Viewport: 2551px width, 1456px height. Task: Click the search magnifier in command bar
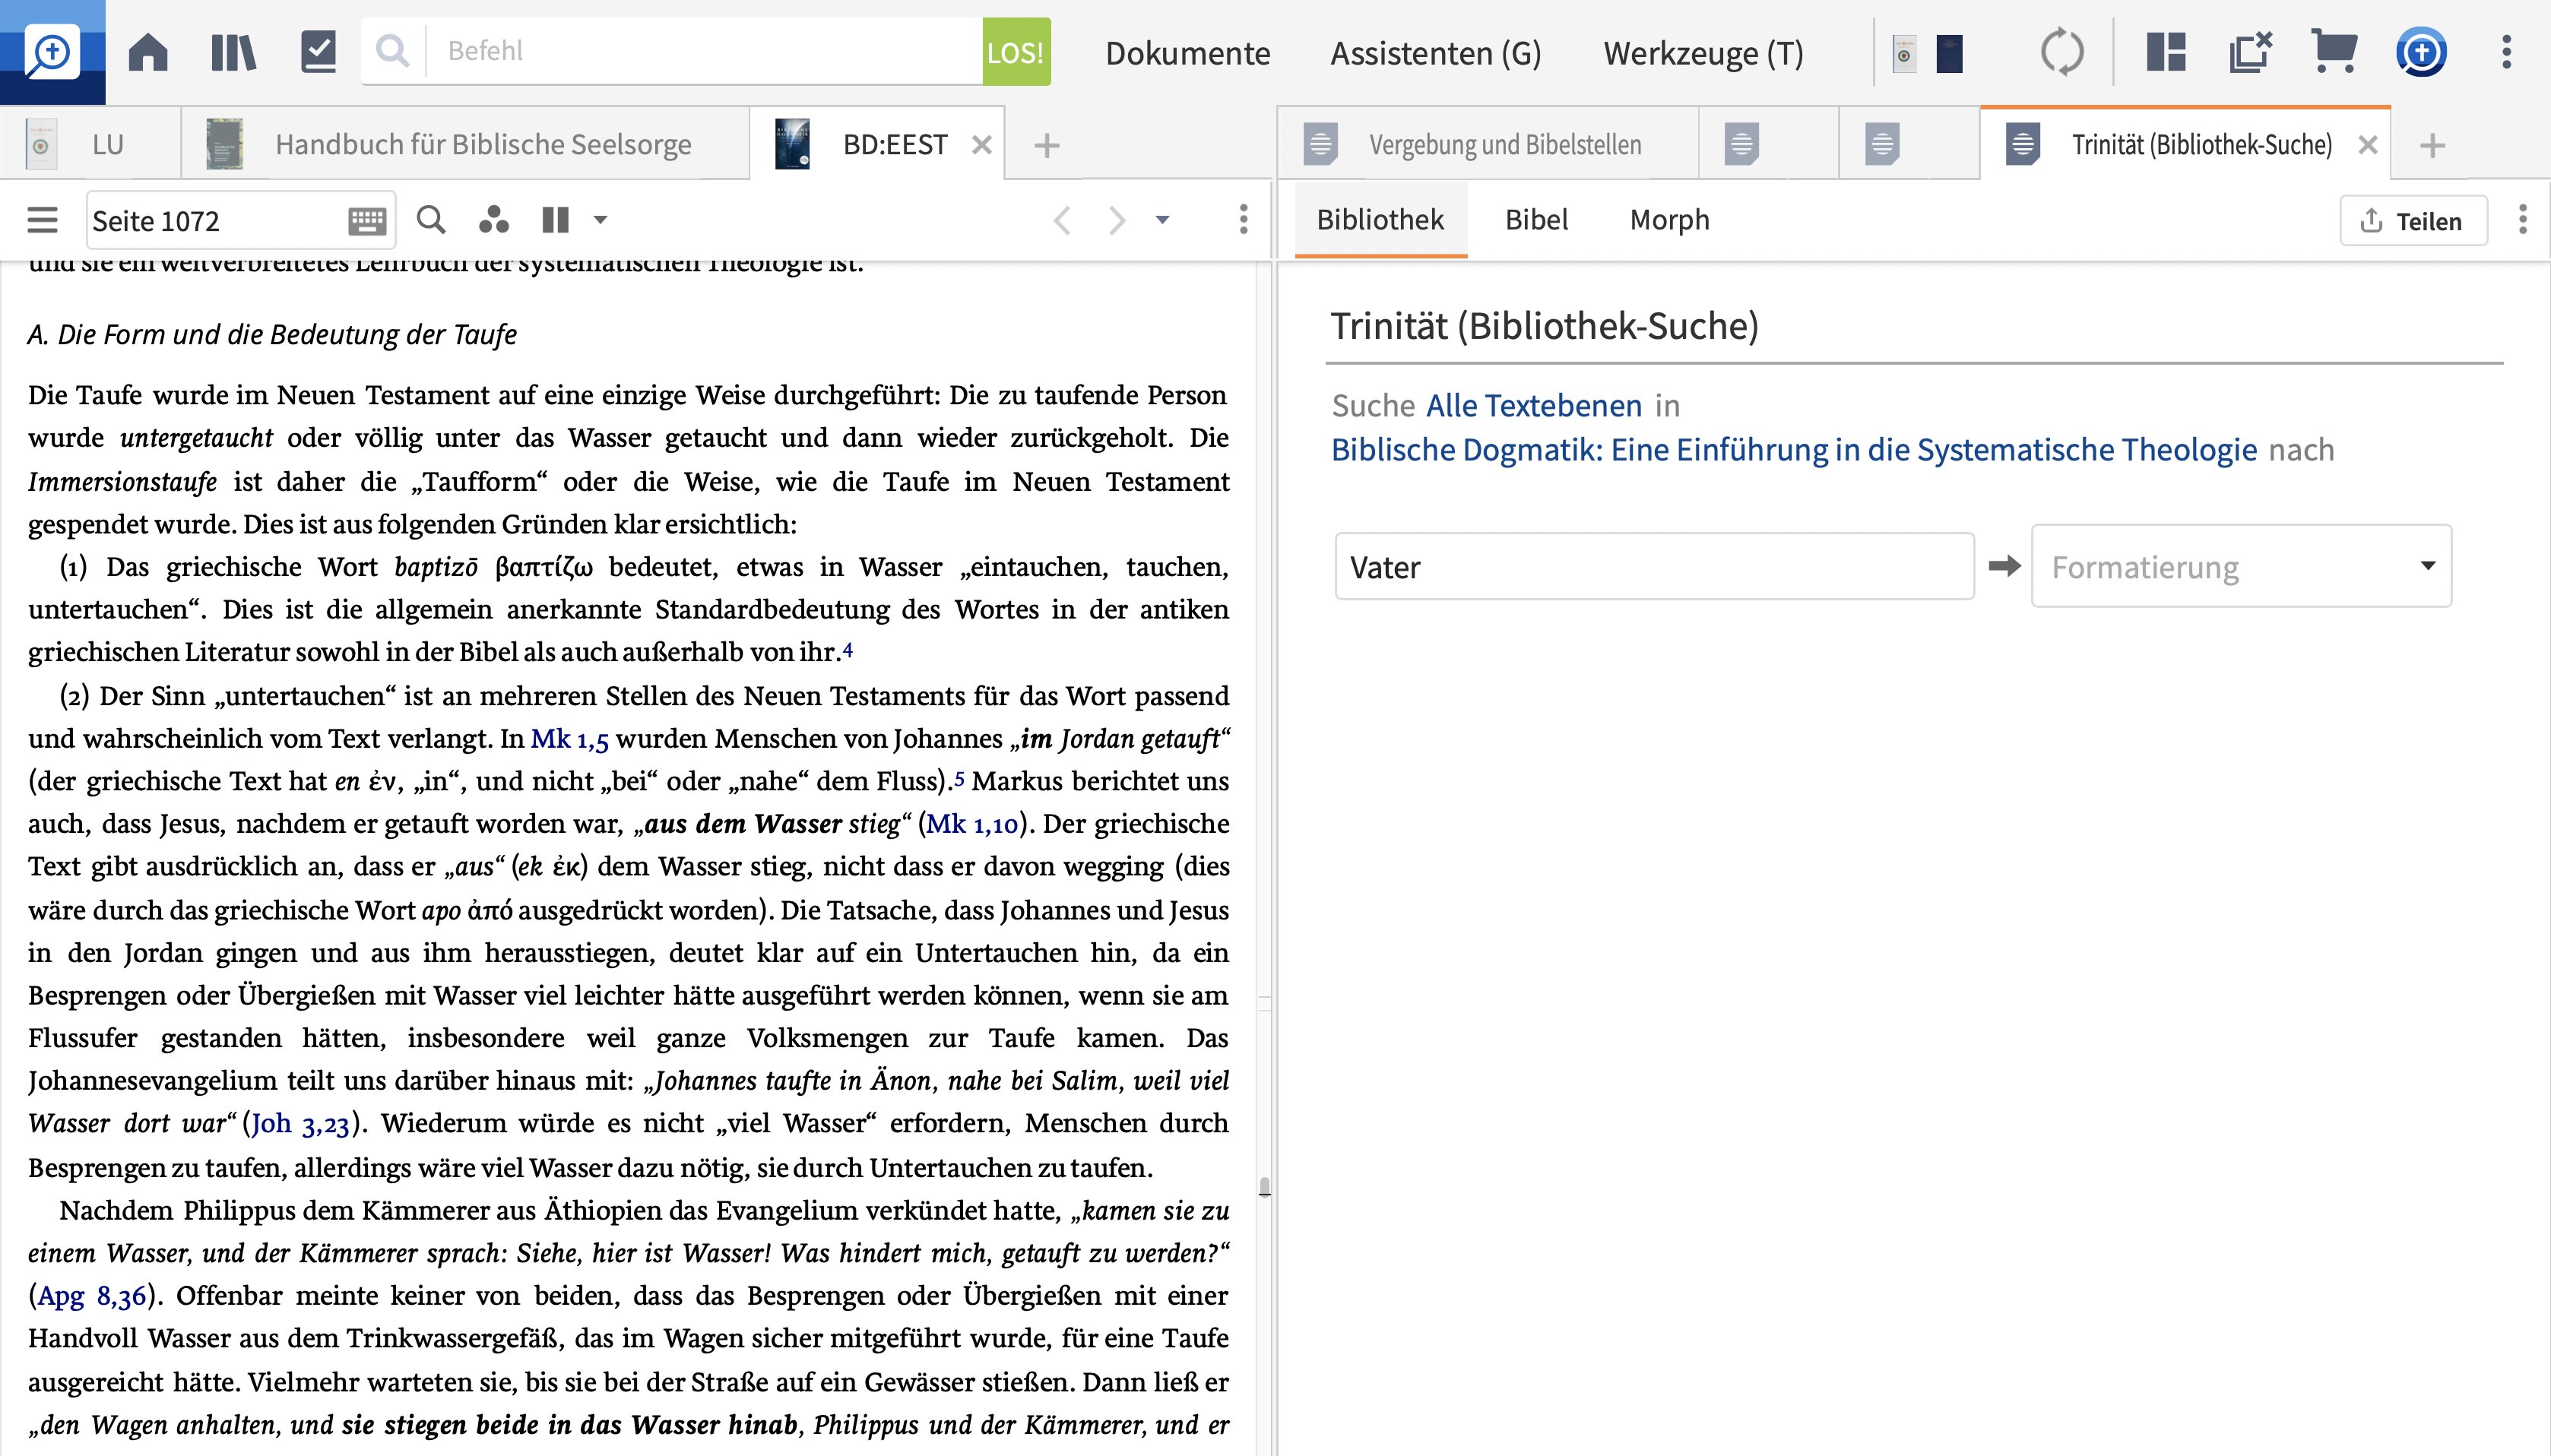point(393,51)
